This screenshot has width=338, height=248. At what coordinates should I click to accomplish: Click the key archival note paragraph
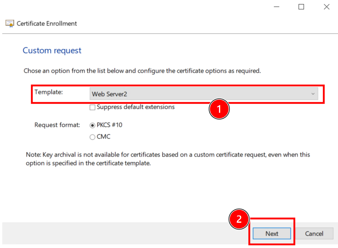pyautogui.click(x=168, y=159)
